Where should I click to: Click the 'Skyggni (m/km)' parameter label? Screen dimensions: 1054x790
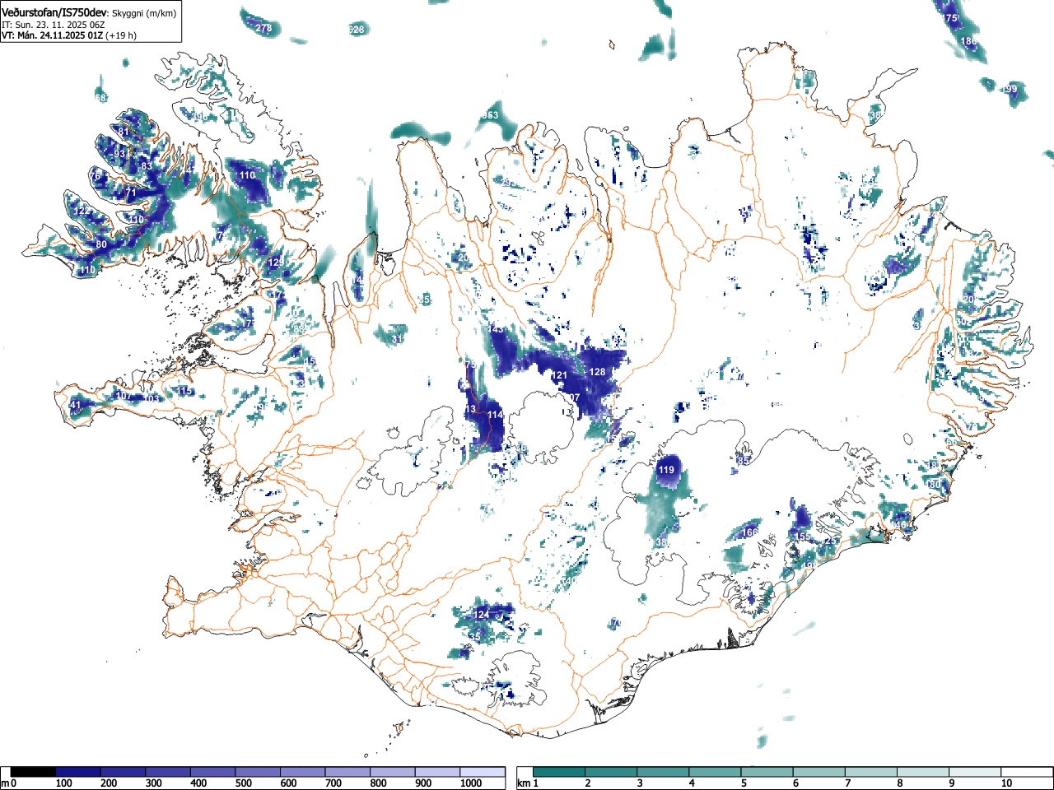point(144,14)
